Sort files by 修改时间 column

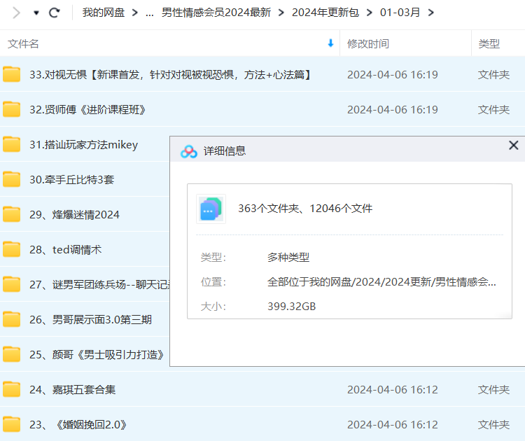[367, 43]
